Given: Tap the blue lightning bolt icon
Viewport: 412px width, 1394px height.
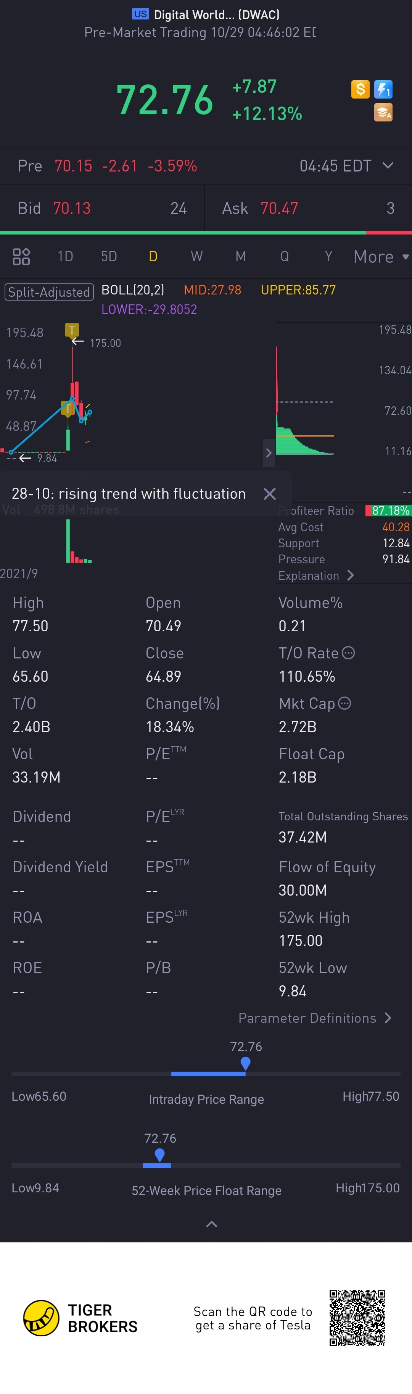Looking at the screenshot, I should point(383,89).
